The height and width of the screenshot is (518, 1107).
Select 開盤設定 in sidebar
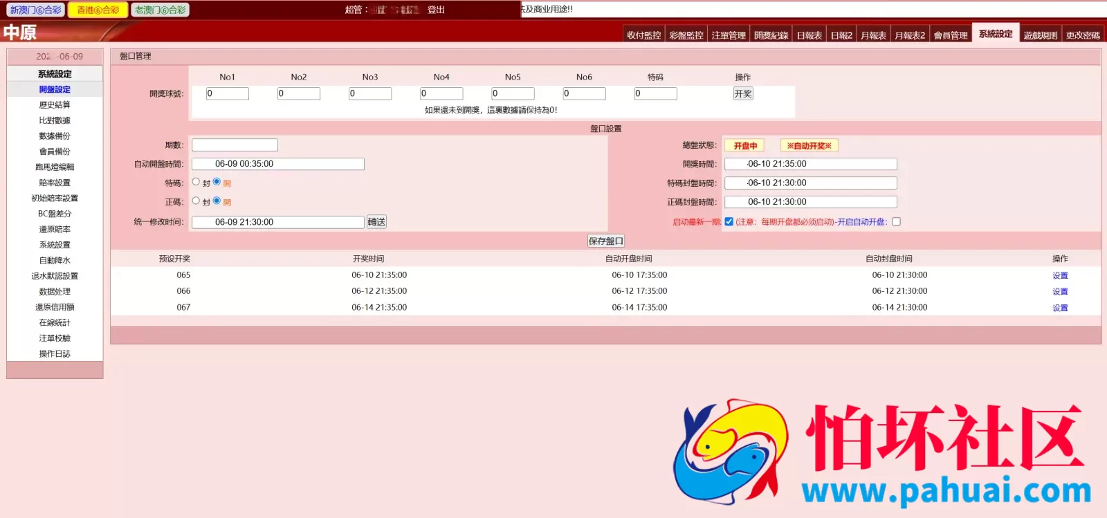[x=55, y=89]
